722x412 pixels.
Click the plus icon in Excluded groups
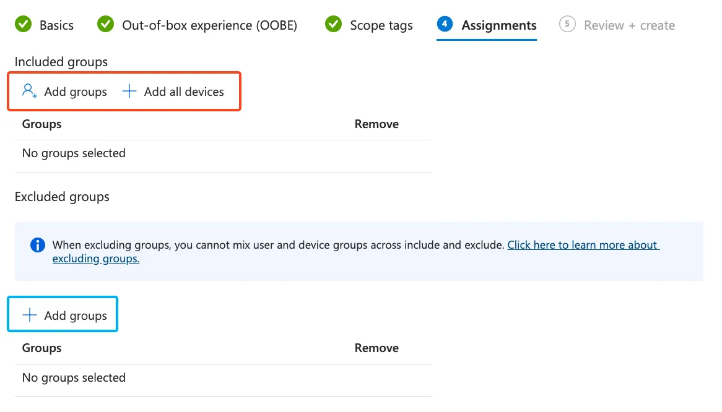pos(30,315)
